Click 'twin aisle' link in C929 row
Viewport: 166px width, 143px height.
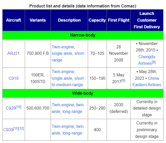[x=68, y=108]
